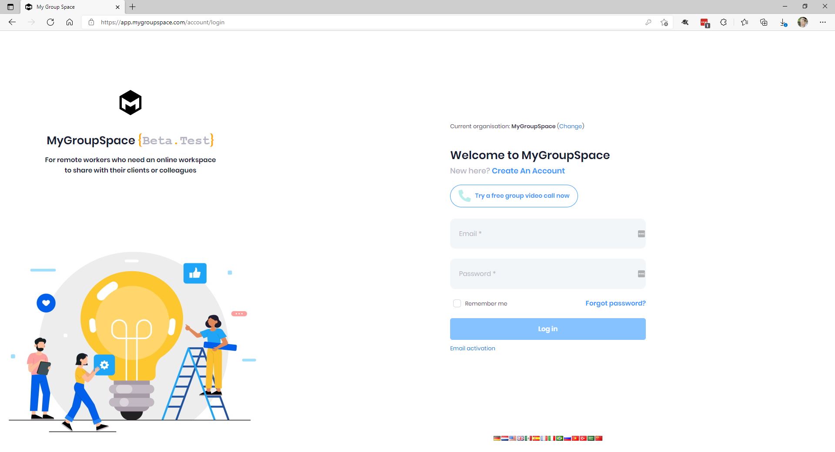Select the United States flag language
835x452 pixels.
(x=513, y=438)
